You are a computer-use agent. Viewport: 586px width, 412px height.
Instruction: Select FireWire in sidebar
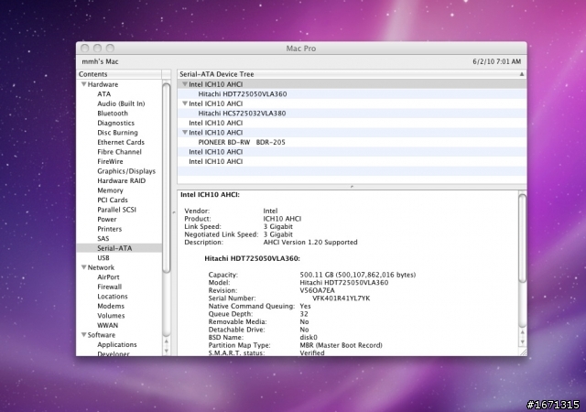[110, 161]
